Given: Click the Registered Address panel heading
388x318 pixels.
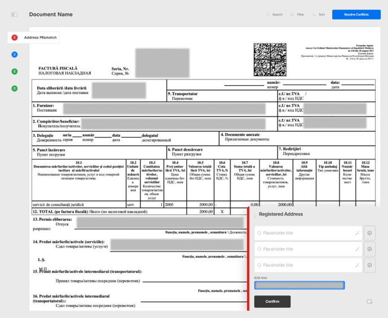Looking at the screenshot, I should click(281, 214).
